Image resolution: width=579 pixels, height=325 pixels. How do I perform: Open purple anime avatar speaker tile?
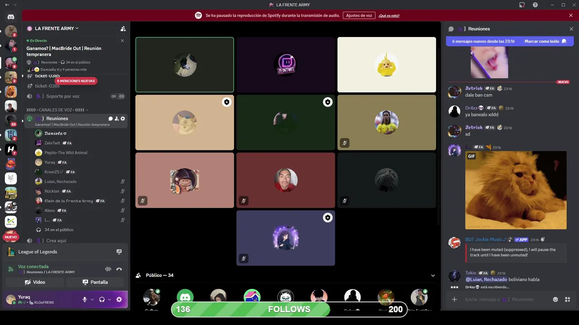(x=285, y=238)
